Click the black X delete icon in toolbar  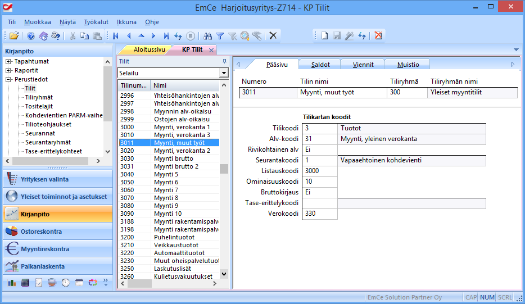coord(273,35)
